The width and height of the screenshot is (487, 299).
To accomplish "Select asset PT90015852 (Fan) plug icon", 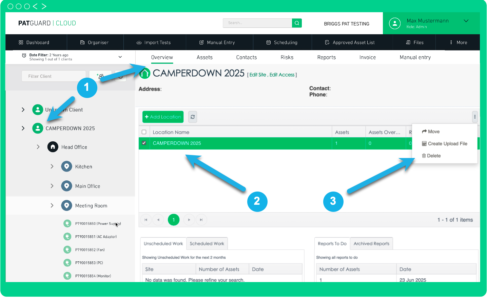I will (x=67, y=250).
